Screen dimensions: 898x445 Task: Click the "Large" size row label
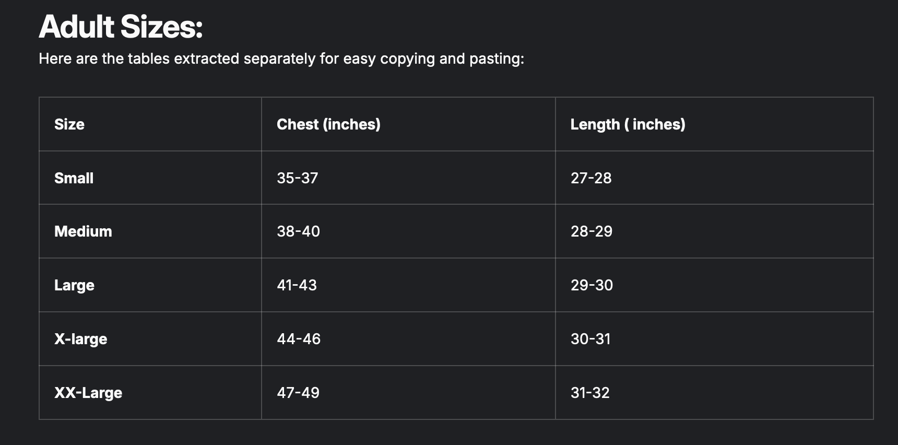74,285
